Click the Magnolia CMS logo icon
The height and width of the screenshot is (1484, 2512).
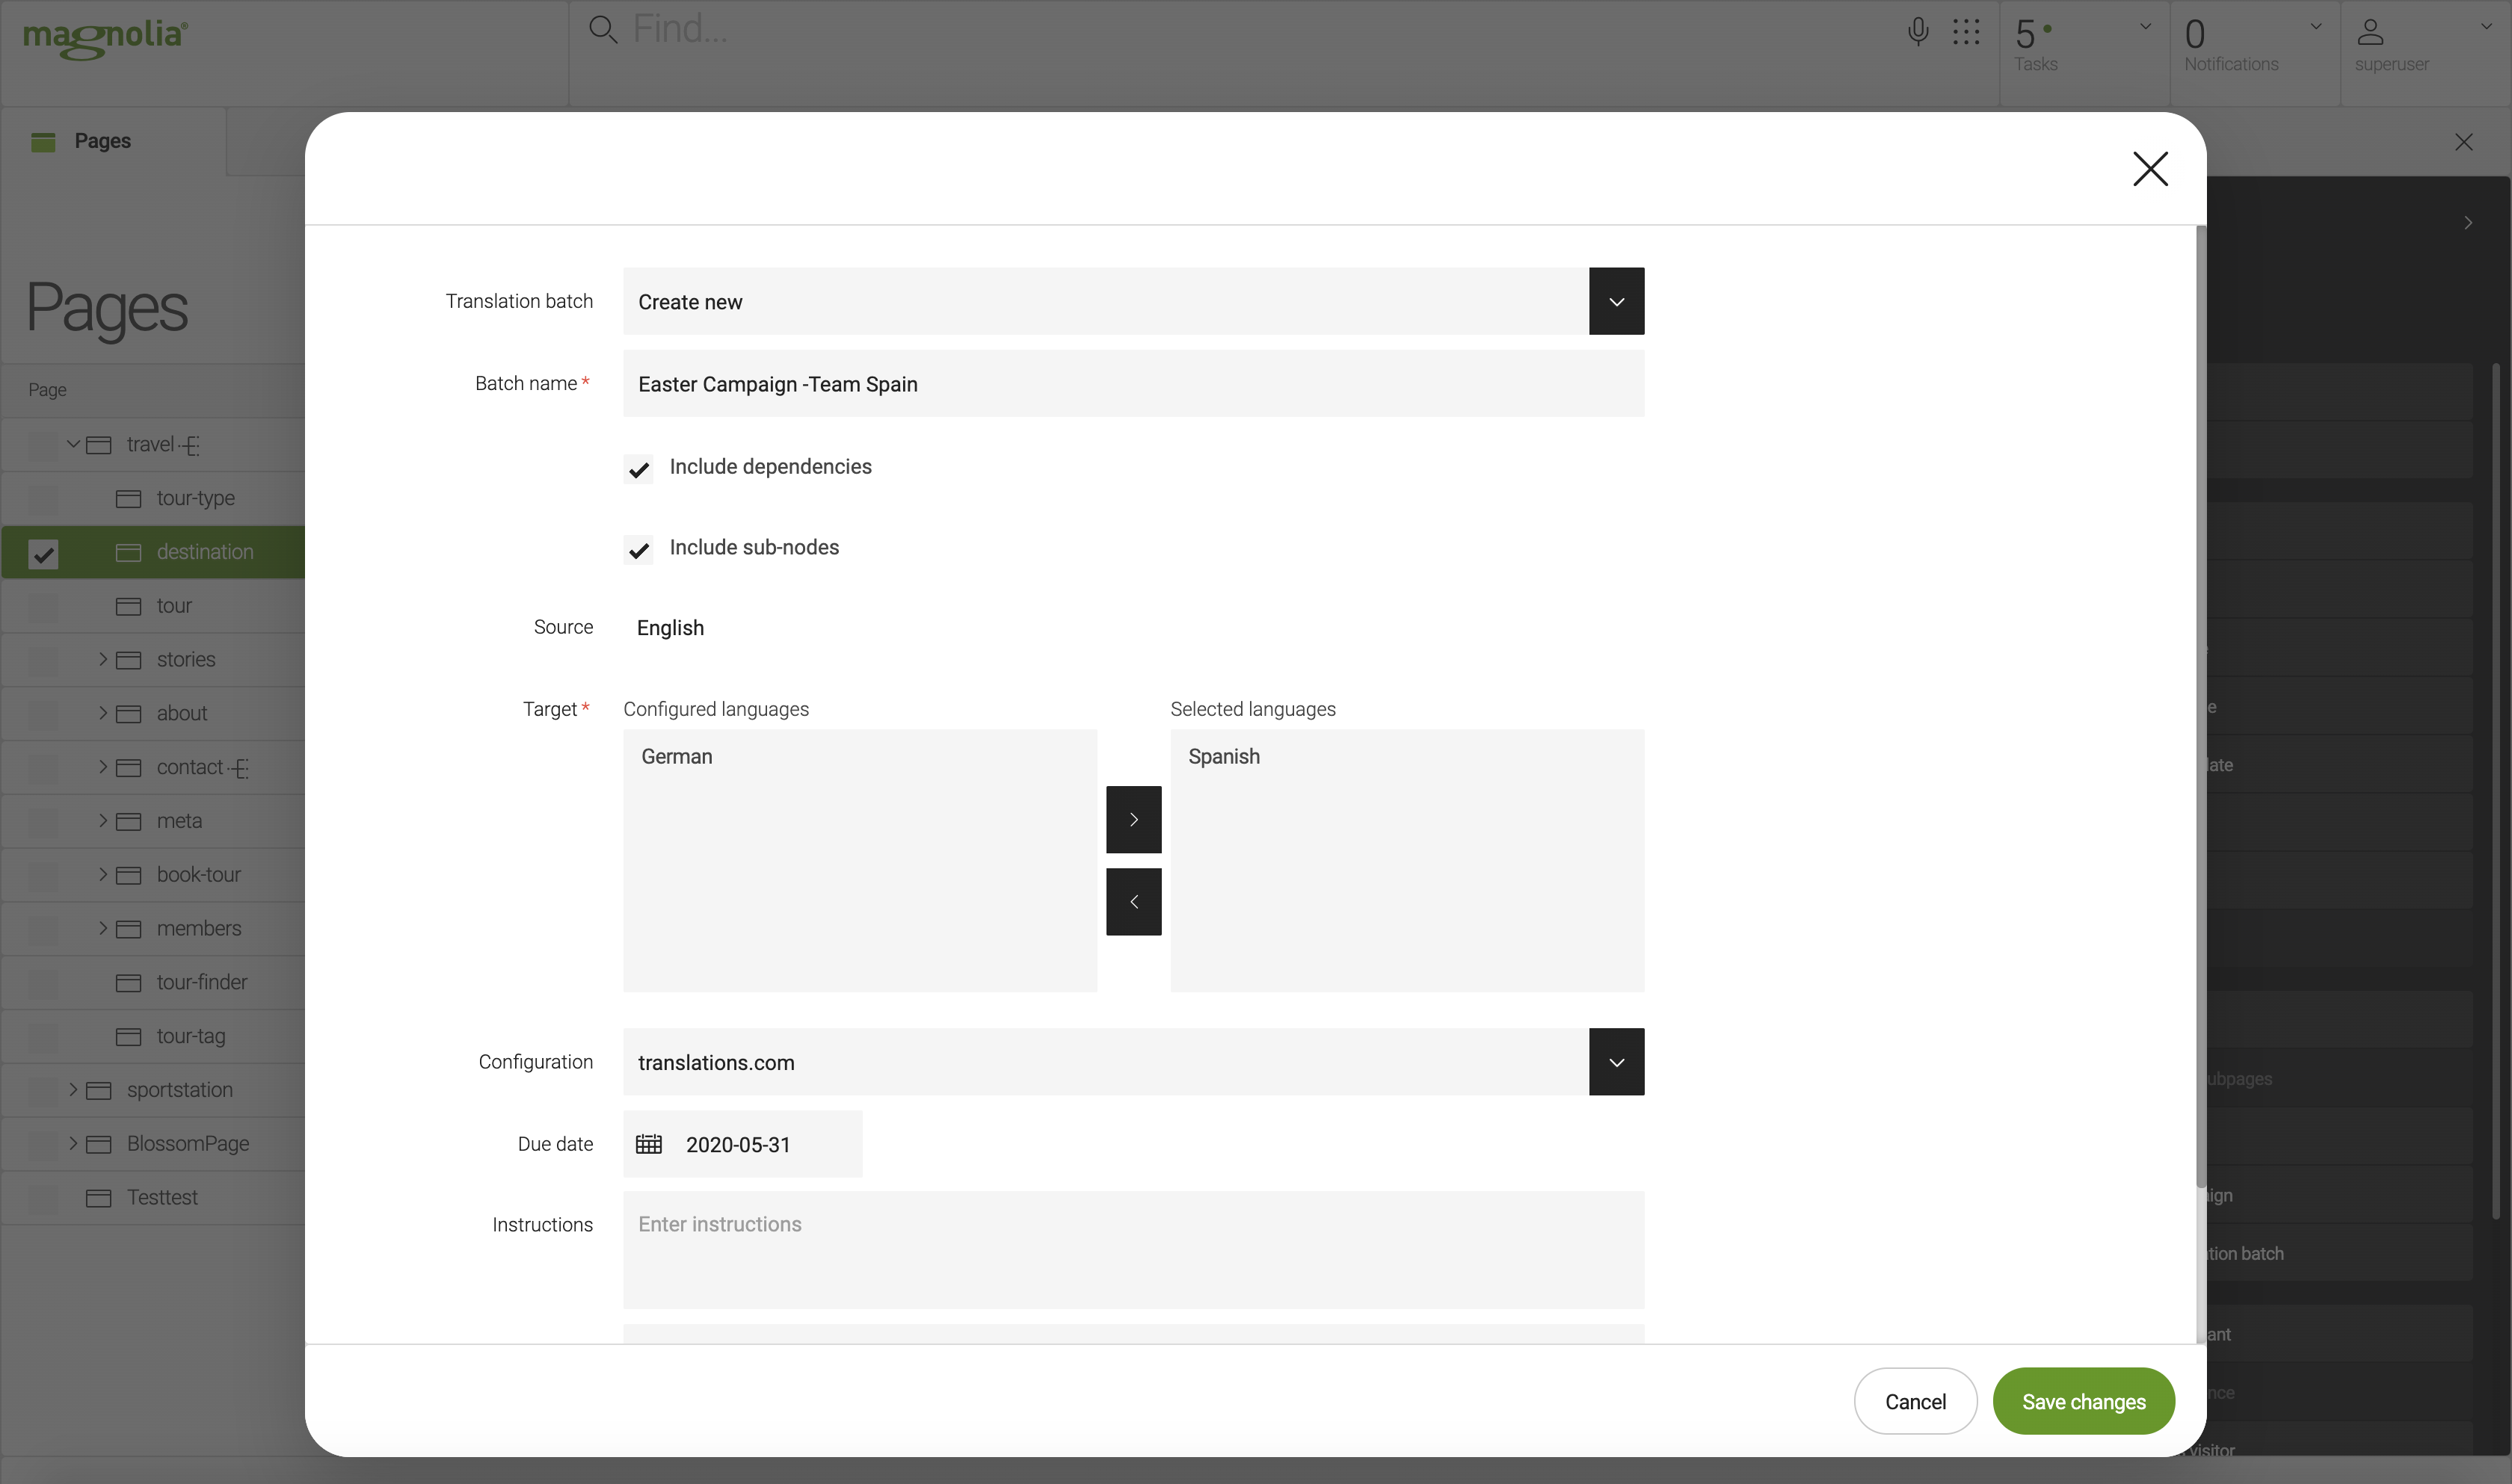point(106,34)
